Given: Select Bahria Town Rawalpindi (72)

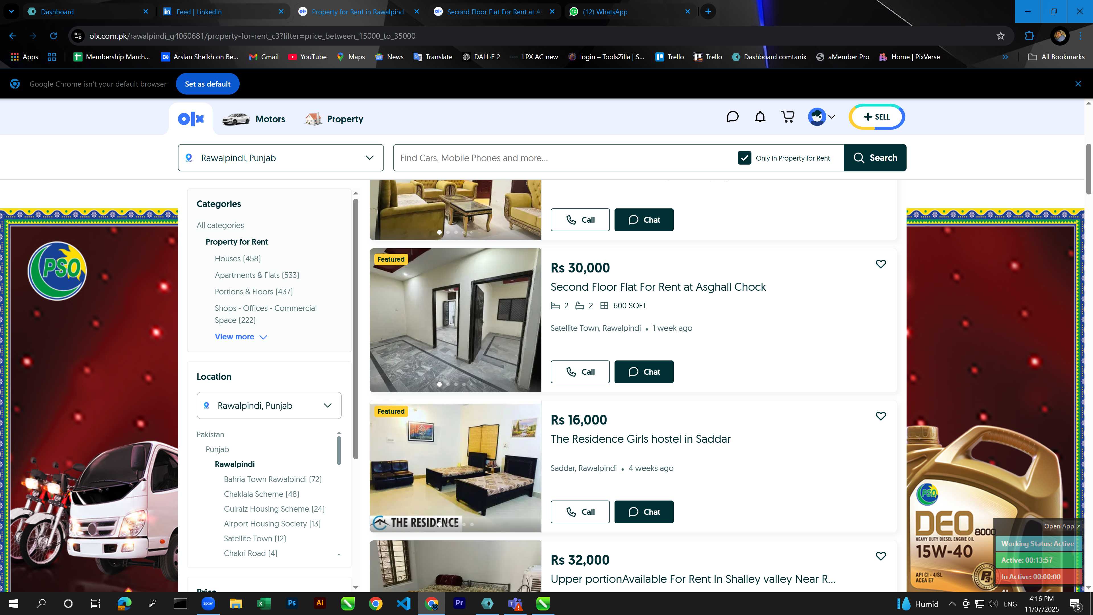Looking at the screenshot, I should (272, 479).
